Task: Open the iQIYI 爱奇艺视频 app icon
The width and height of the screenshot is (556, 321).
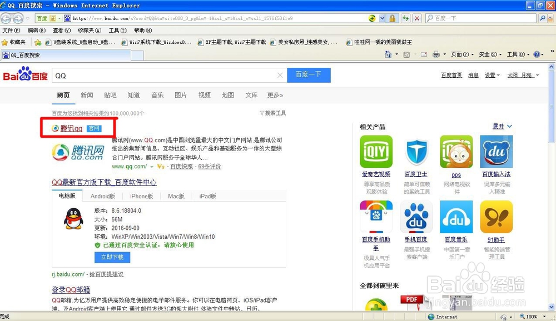Action: coord(376,151)
